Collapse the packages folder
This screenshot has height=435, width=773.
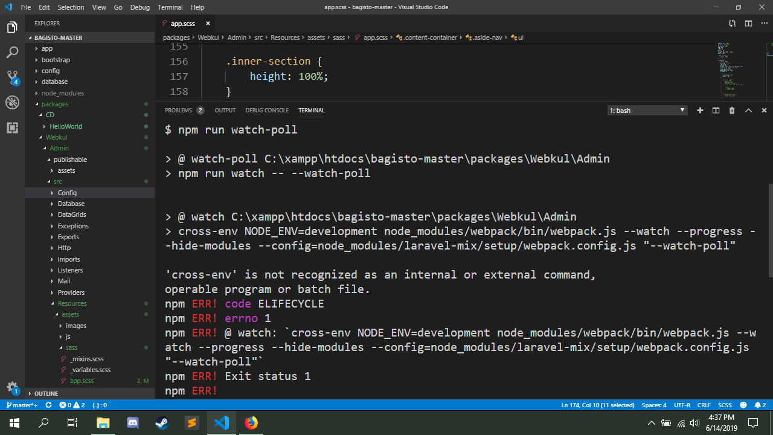click(55, 104)
